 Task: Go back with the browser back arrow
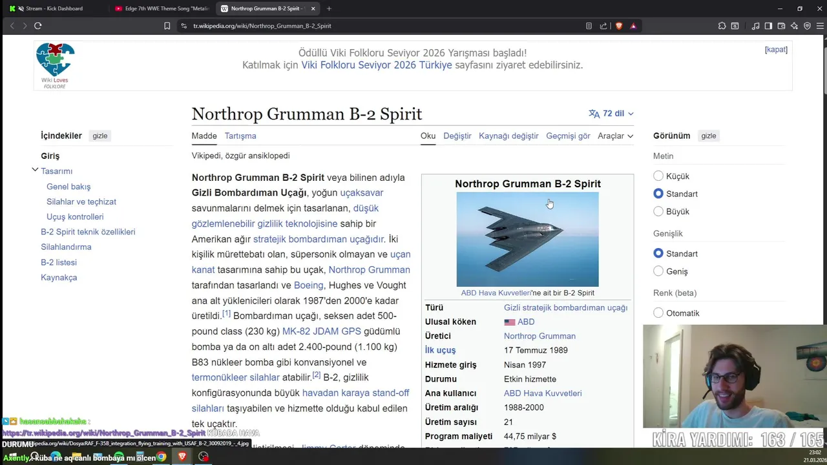(12, 26)
